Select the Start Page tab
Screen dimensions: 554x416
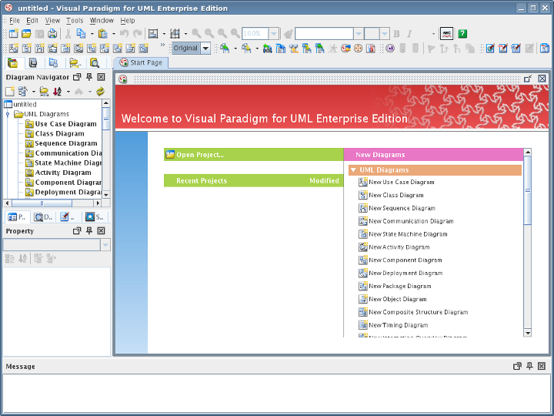(141, 62)
